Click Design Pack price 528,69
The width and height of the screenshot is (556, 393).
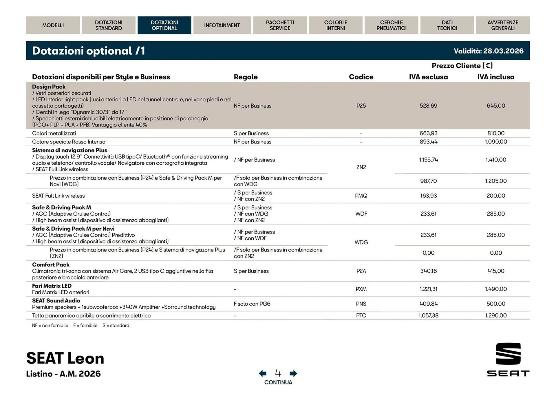pos(429,106)
